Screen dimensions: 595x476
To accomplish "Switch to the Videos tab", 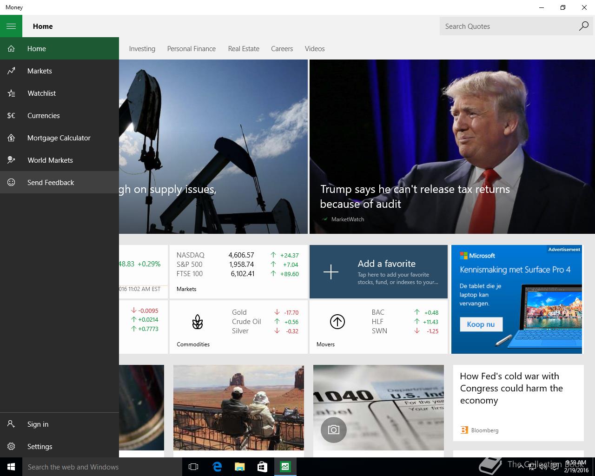I will click(315, 49).
